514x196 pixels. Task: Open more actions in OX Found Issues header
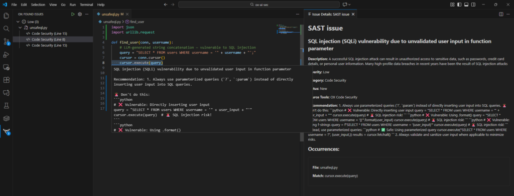tap(86, 14)
